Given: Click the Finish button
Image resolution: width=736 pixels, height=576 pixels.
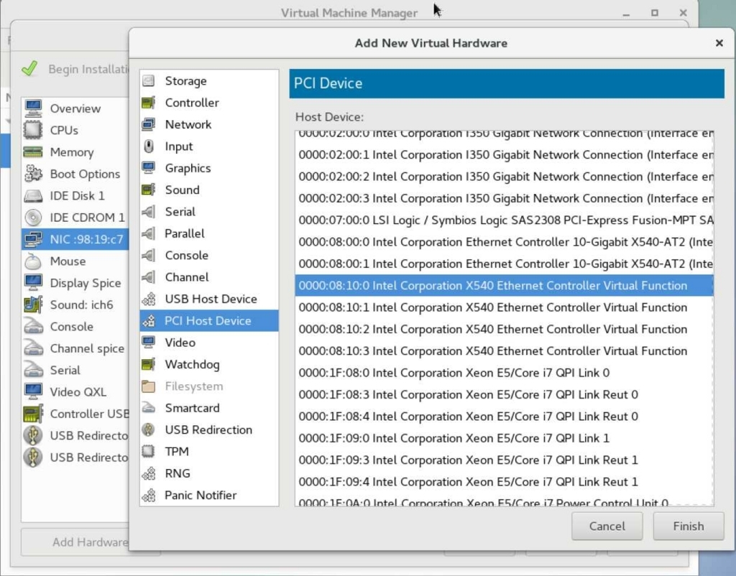Looking at the screenshot, I should [x=688, y=526].
